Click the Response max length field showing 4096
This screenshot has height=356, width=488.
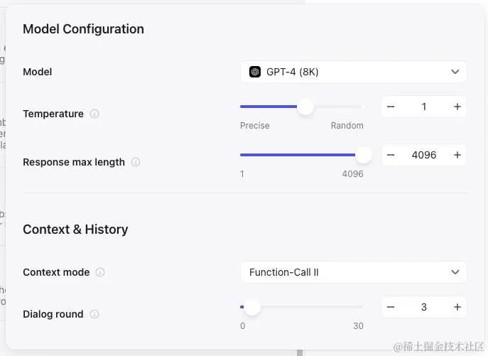424,155
